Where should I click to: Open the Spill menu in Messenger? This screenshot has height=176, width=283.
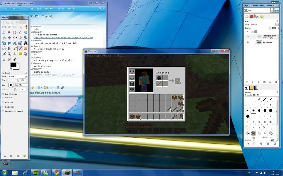point(39,9)
